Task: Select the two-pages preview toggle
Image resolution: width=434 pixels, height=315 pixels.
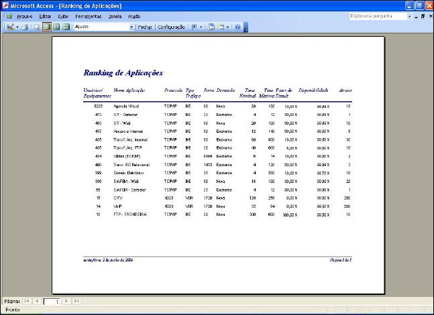Action: pyautogui.click(x=56, y=27)
